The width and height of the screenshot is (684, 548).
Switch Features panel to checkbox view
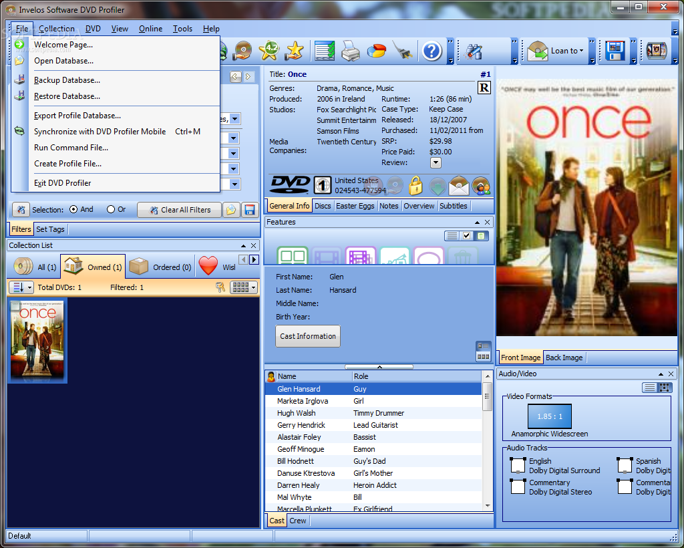tap(467, 236)
